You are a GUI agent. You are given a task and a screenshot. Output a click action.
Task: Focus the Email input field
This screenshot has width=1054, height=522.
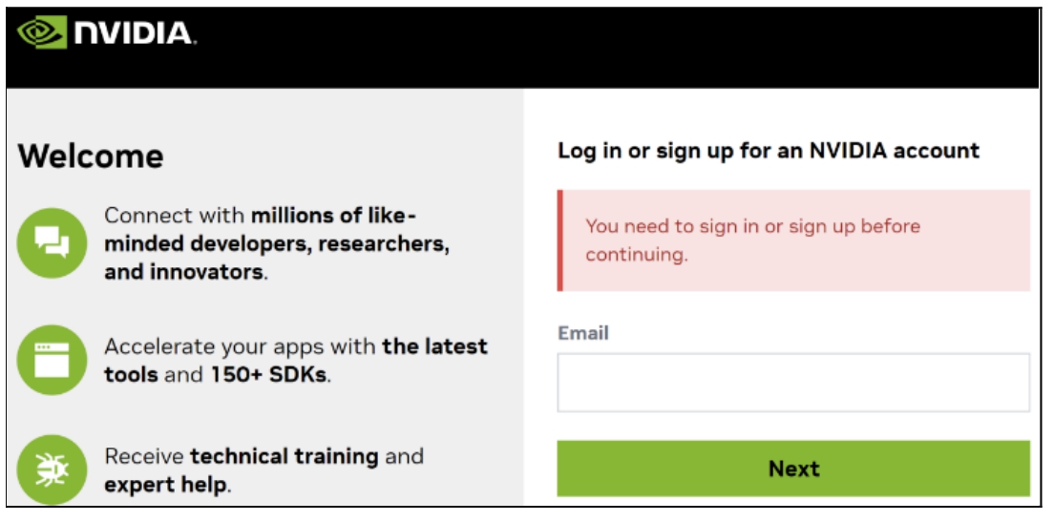pyautogui.click(x=792, y=383)
